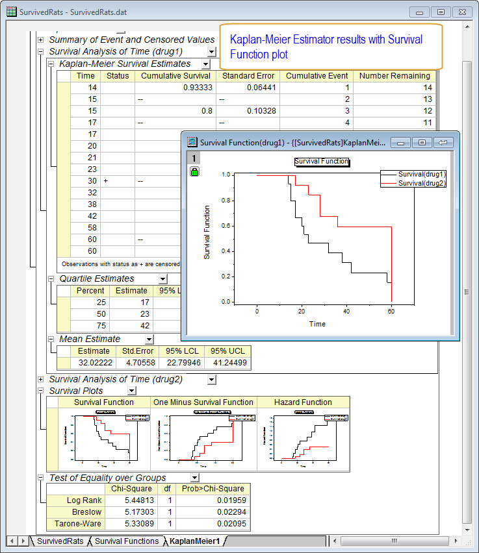Screen dimensions: 479x553
Task: Click the green lock icon in graph
Action: point(194,172)
